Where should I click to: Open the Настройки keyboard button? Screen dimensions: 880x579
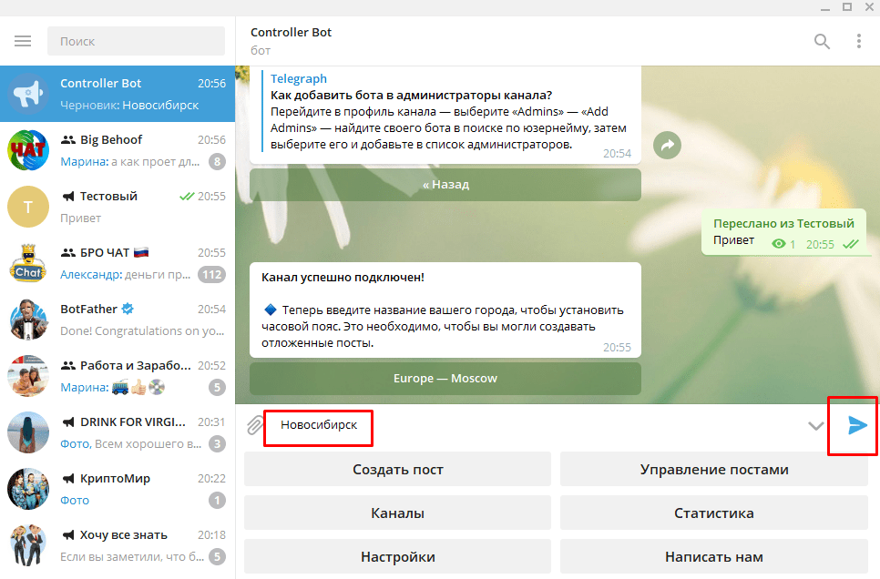point(397,556)
